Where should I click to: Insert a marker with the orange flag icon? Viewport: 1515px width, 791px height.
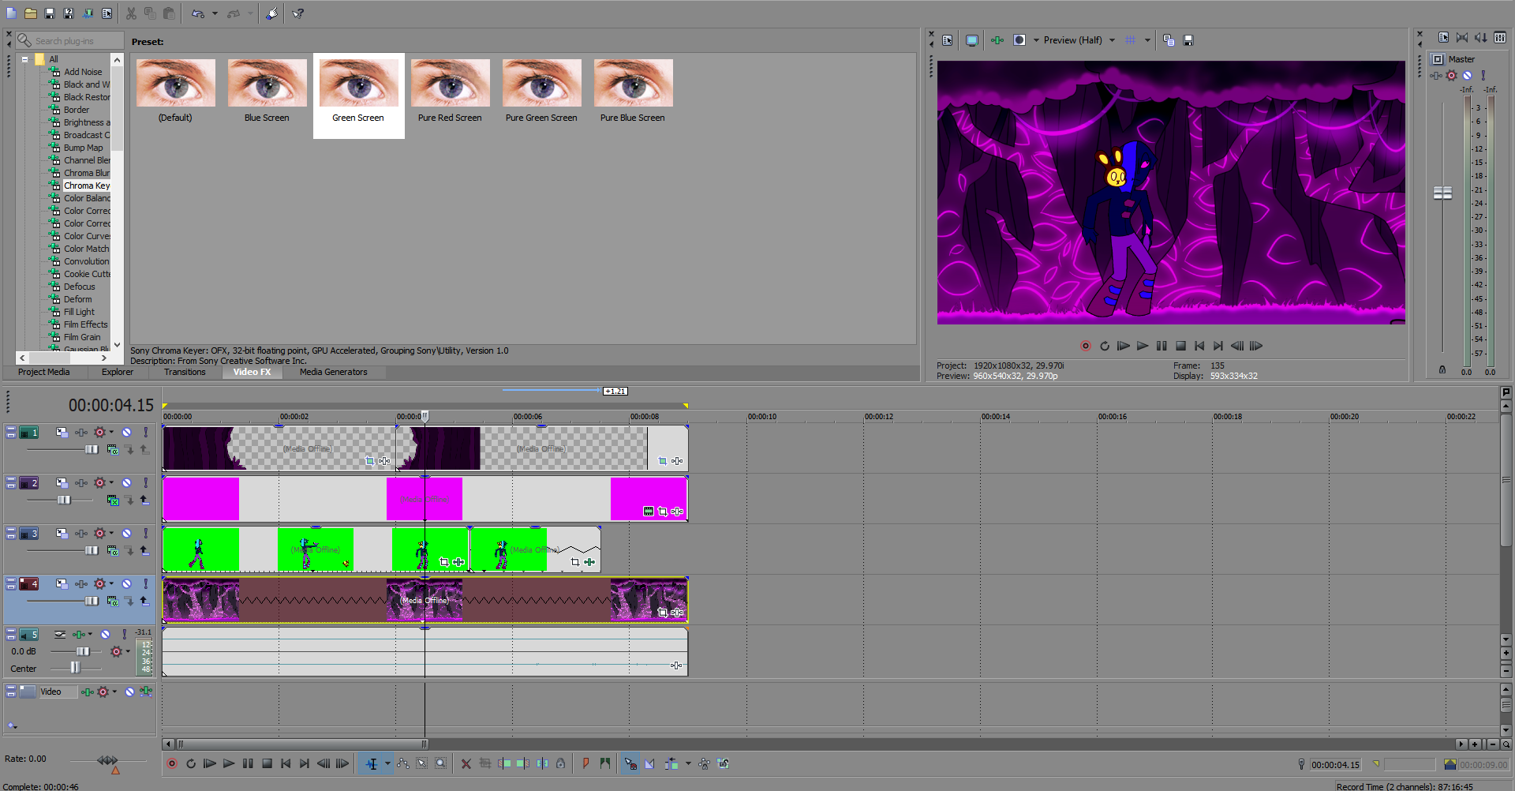tap(585, 763)
